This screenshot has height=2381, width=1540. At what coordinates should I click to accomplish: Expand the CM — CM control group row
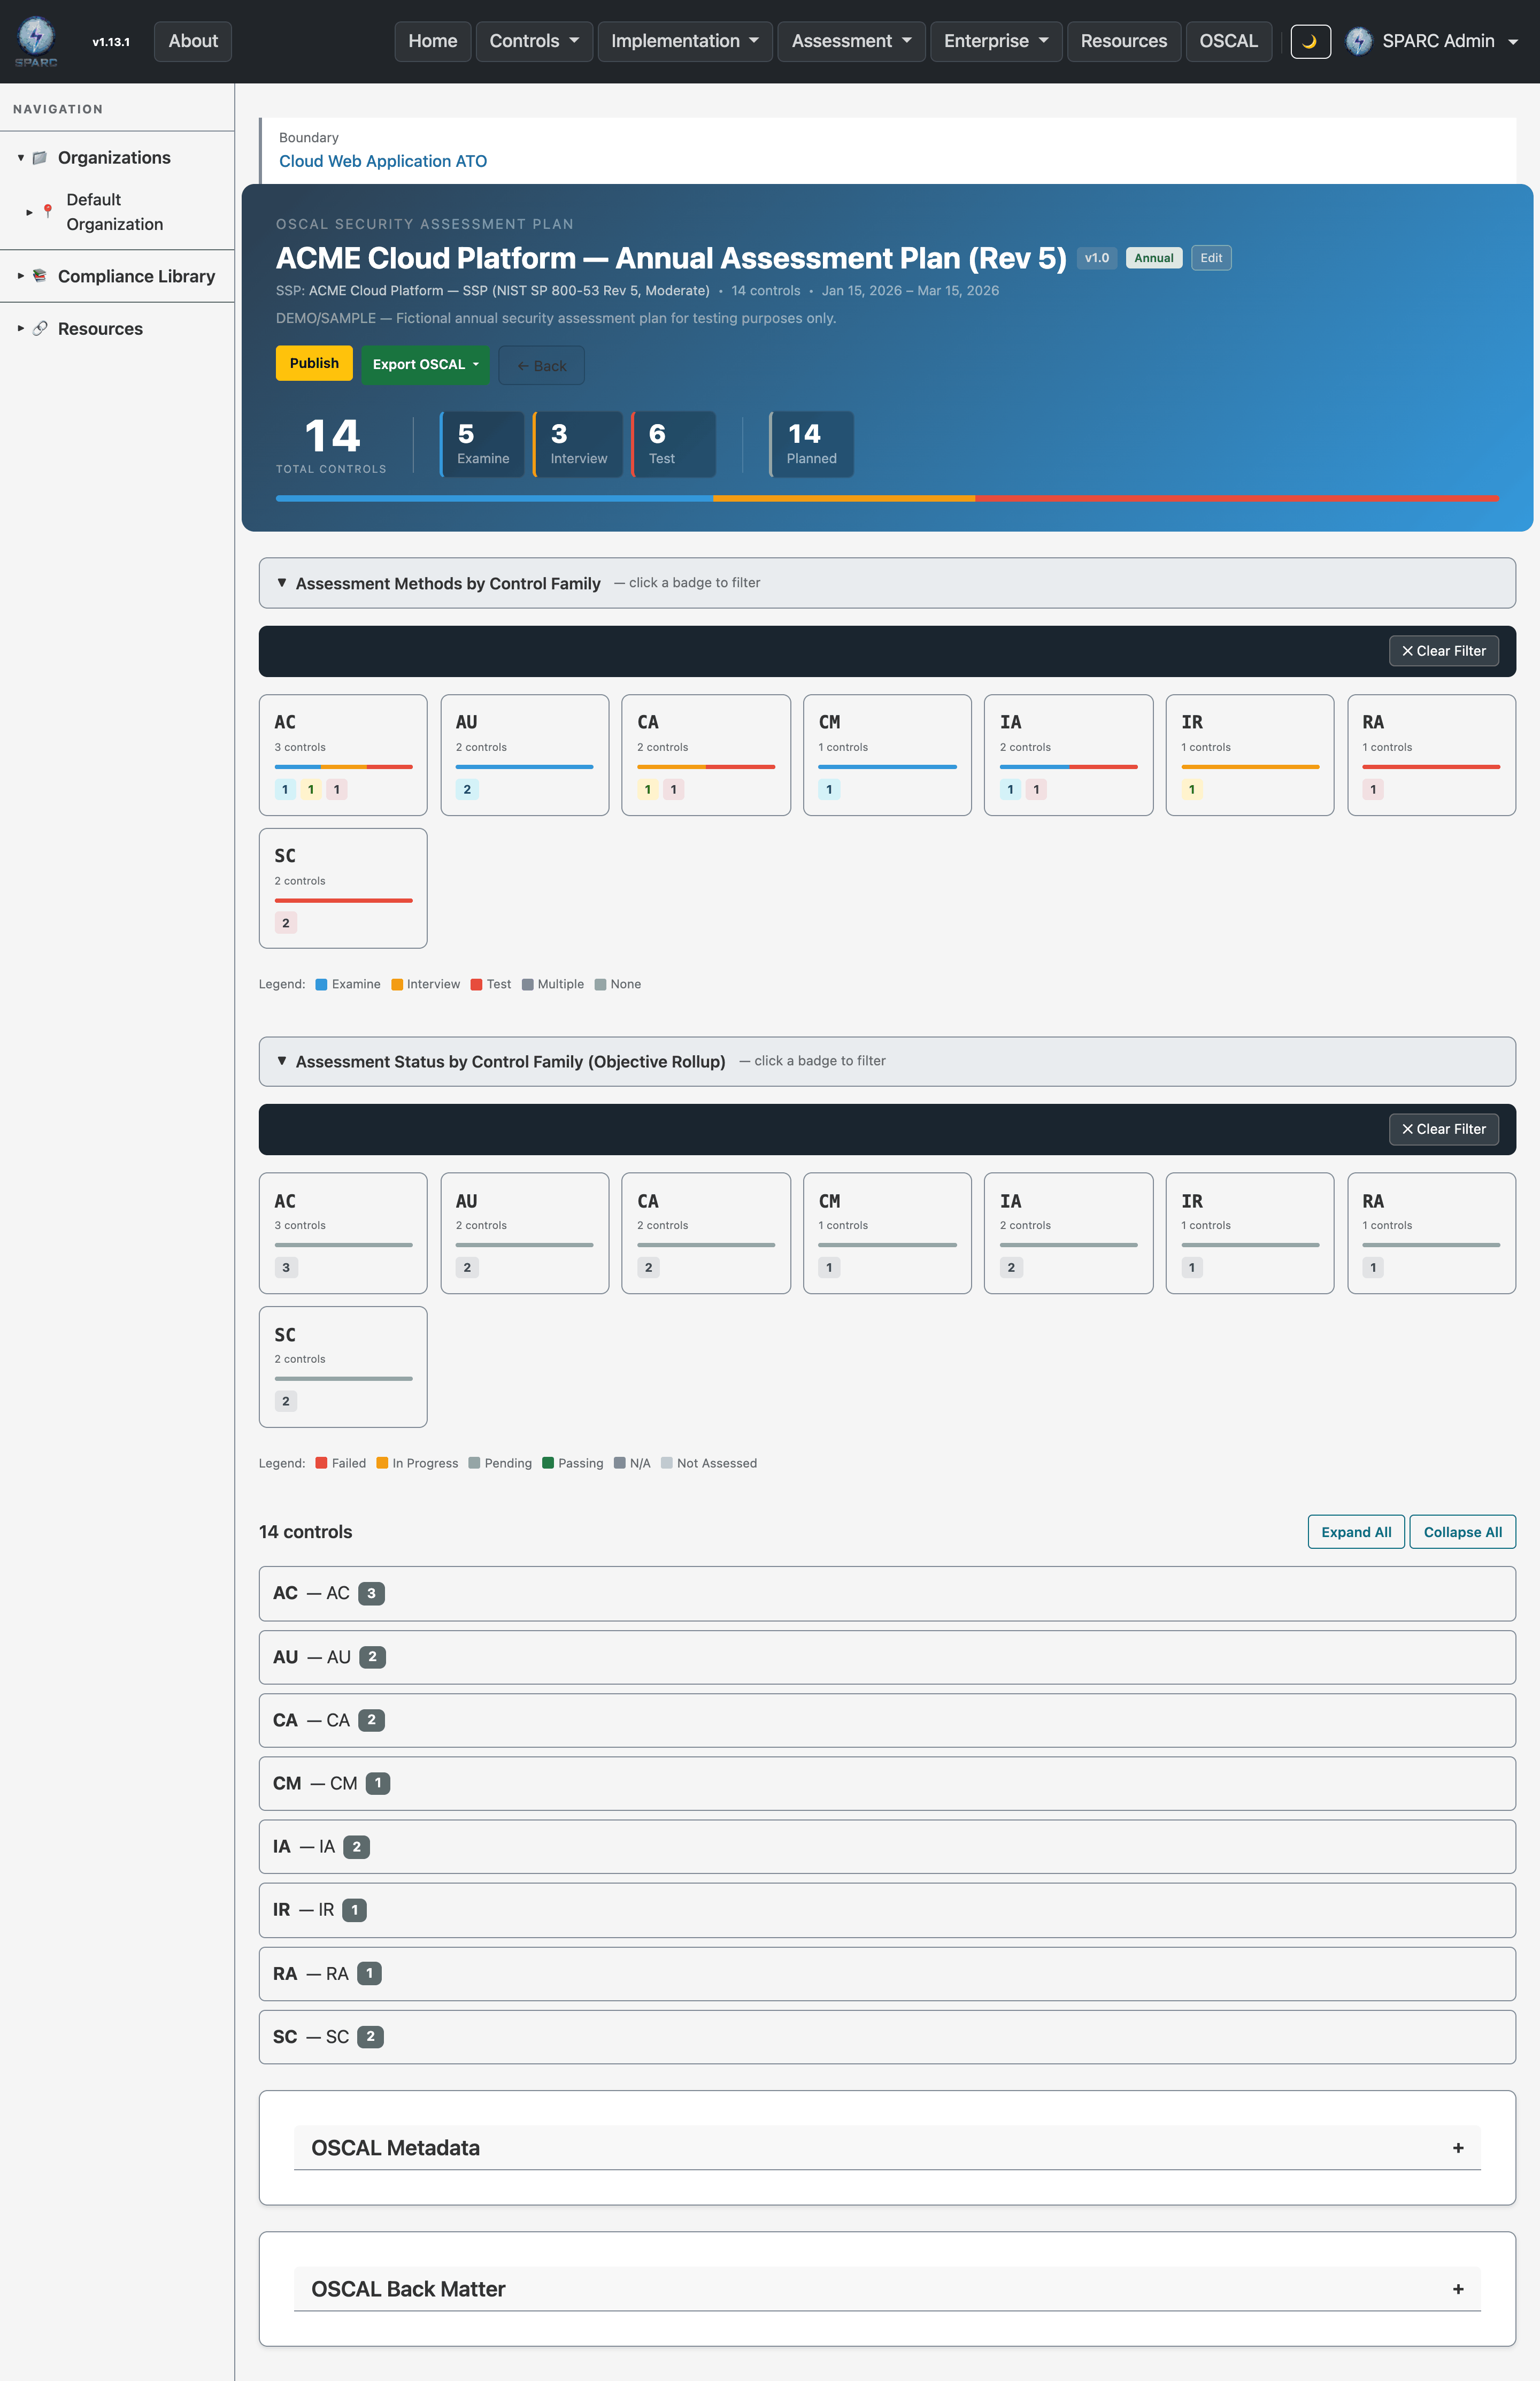point(887,1783)
